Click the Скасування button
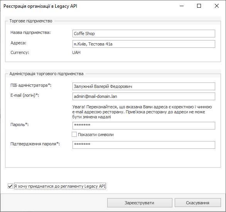This screenshot has width=226, height=212. coord(198,203)
